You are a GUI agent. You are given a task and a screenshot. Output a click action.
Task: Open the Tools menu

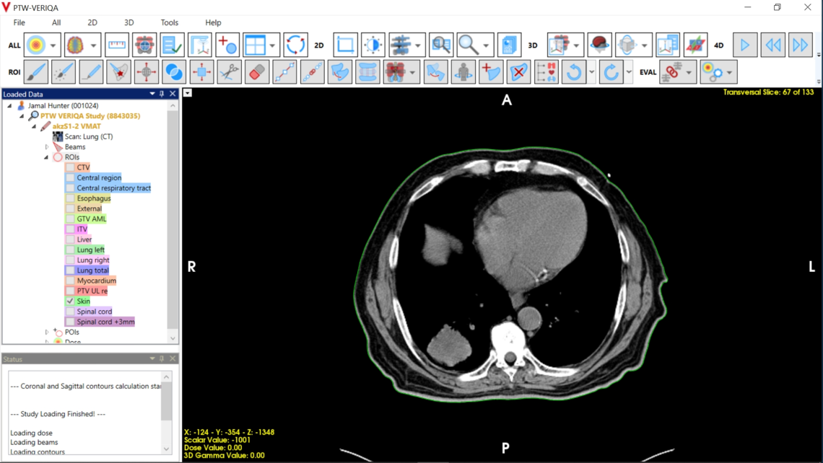coord(169,22)
